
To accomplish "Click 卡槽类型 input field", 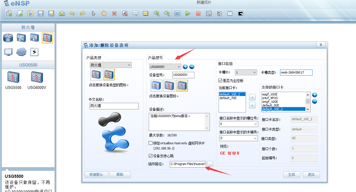I will click(296, 72).
